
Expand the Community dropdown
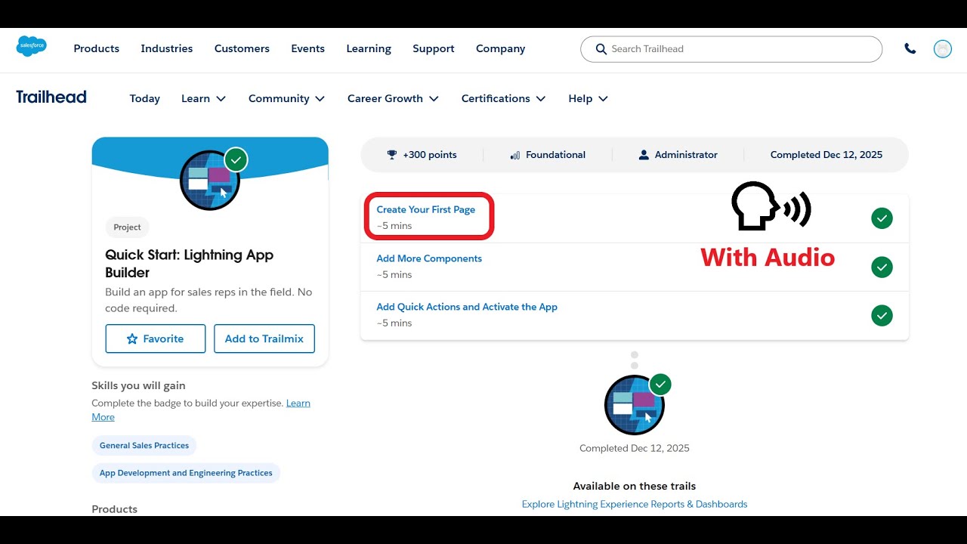pyautogui.click(x=286, y=98)
